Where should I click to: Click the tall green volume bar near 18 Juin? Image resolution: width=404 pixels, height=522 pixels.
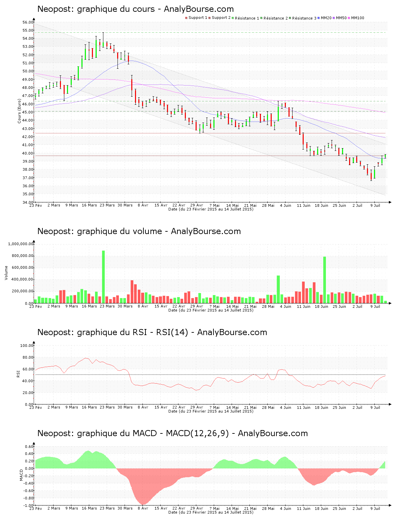(x=325, y=280)
